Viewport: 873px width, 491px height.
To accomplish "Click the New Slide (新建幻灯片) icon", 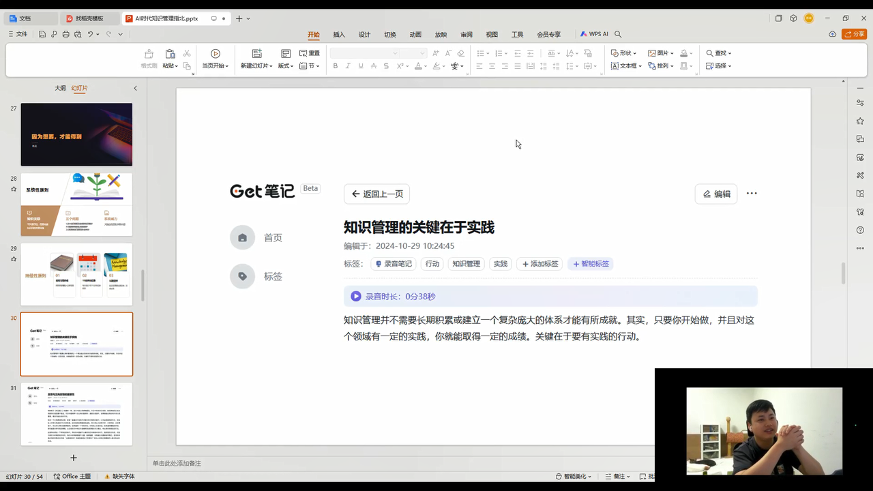I will coord(256,54).
